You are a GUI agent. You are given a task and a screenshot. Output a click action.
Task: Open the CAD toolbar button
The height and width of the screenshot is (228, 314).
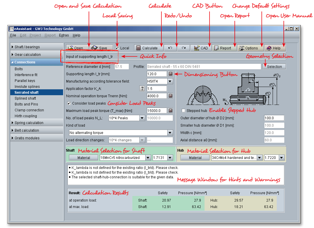coord(201,48)
